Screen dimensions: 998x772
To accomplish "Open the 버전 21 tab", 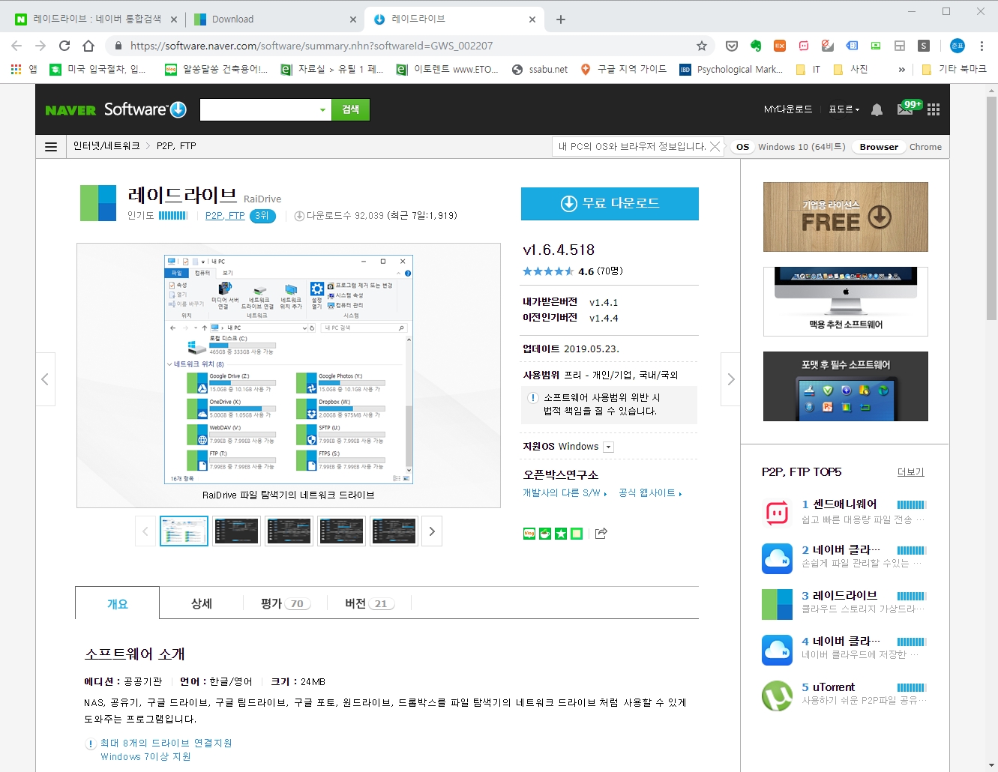I will [x=369, y=603].
